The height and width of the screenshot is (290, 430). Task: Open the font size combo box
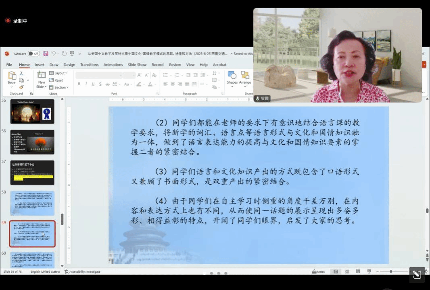tap(129, 75)
